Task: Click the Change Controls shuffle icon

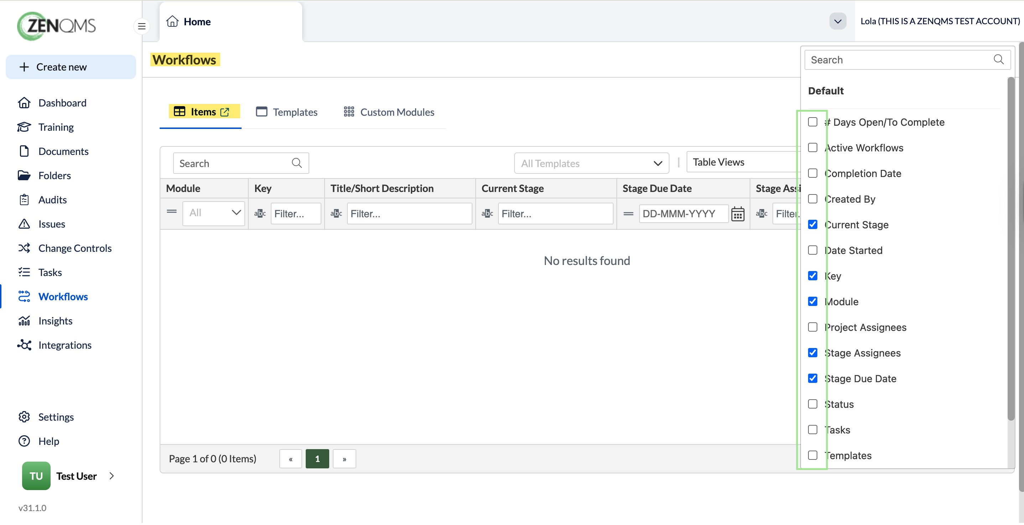Action: coord(24,248)
